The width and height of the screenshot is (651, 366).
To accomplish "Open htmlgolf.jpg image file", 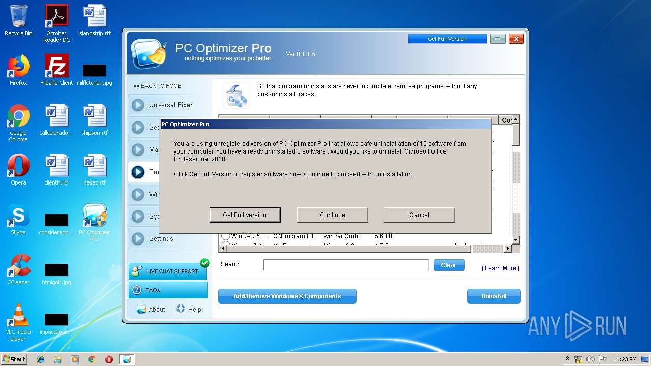I will (x=56, y=273).
